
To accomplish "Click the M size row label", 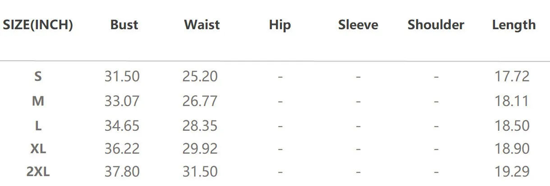I will coord(38,102).
